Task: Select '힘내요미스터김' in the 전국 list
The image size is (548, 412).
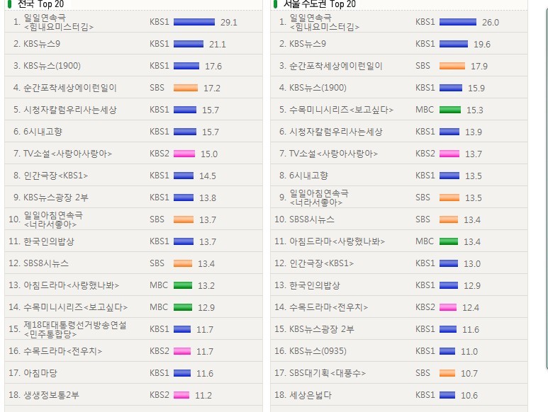Action: (58, 23)
